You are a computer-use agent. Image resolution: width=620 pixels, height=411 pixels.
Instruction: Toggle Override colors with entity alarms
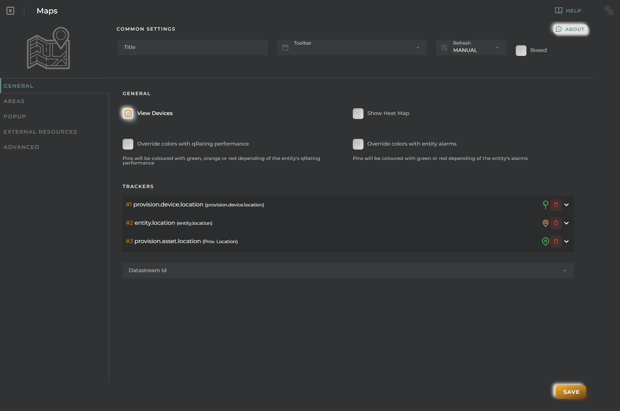click(358, 144)
